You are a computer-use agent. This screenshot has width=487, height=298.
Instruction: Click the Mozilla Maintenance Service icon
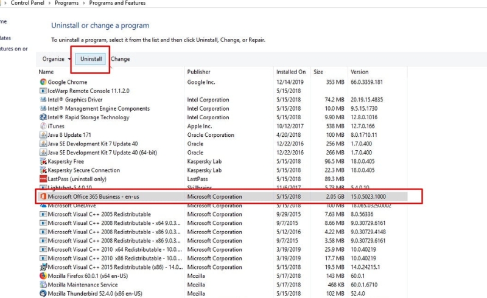click(x=43, y=285)
